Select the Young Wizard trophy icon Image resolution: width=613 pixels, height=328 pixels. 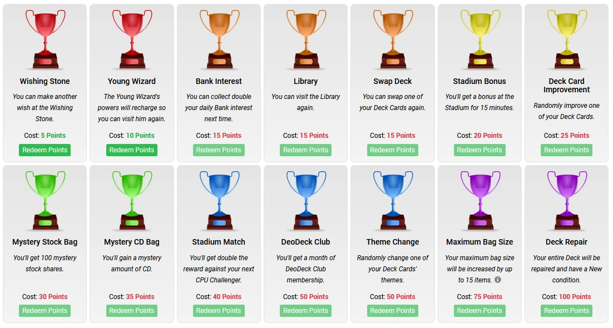pos(131,38)
